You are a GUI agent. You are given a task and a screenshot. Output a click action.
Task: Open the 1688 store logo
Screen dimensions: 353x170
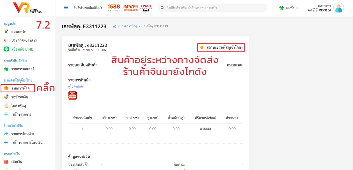114,8
